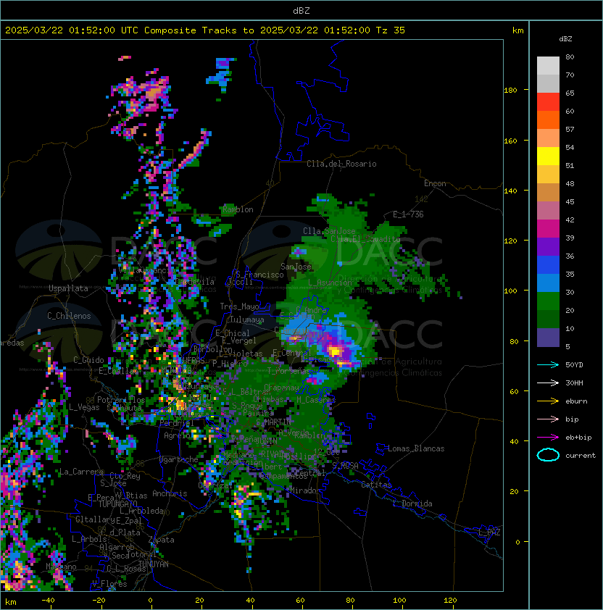Click the 'E_1-736' map label
The width and height of the screenshot is (603, 610).
tap(408, 214)
